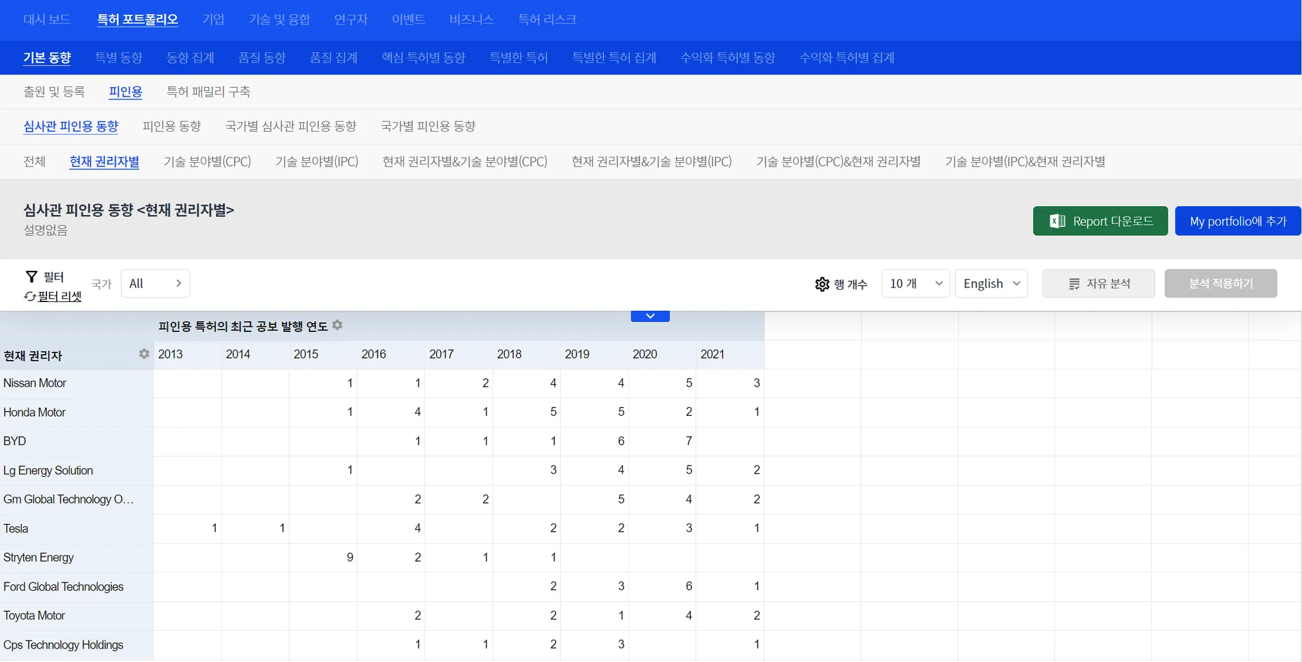Click the 필터 리셋 refresh icon
Viewport: 1302px width, 662px height.
click(x=29, y=296)
